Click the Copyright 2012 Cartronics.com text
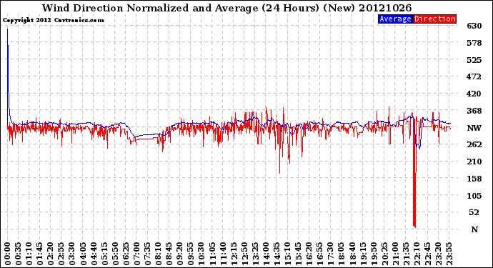This screenshot has width=493, height=268. [x=53, y=20]
